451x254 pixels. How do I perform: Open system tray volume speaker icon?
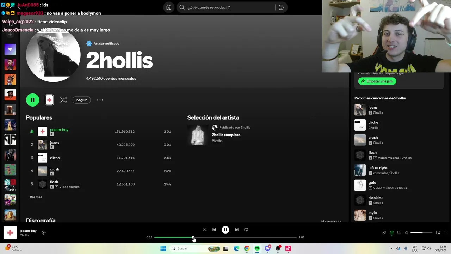[x=429, y=248]
